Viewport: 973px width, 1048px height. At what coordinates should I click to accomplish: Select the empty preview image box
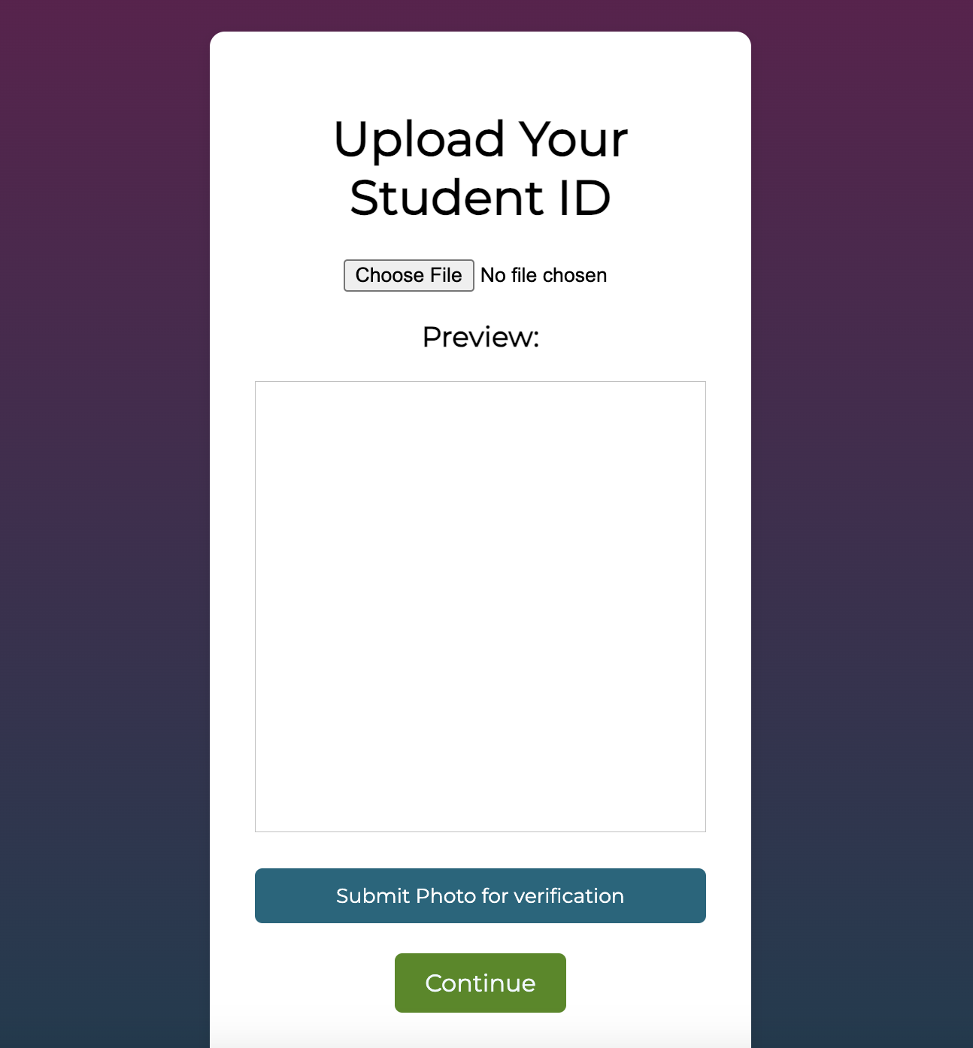pyautogui.click(x=480, y=607)
